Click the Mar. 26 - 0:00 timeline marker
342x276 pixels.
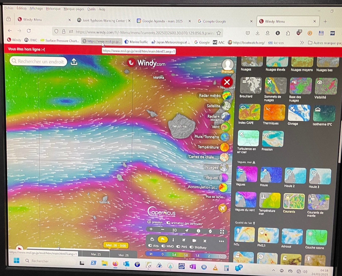pos(116,245)
